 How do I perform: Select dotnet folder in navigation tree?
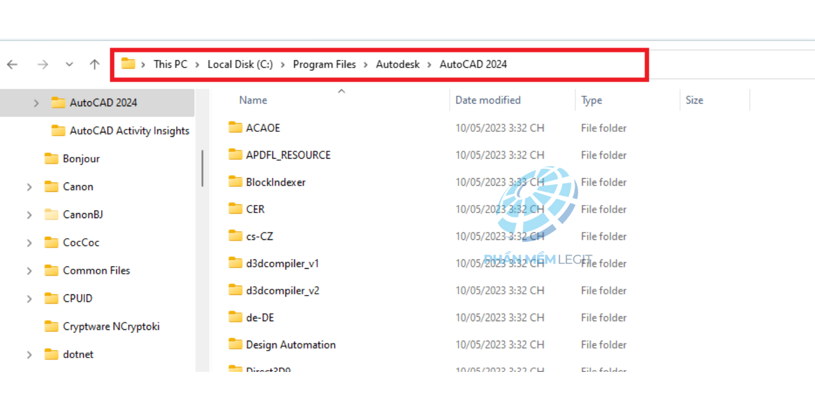78,354
